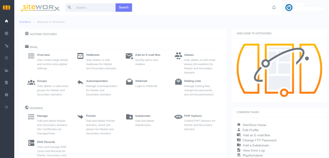Open the Groups link

42,81
